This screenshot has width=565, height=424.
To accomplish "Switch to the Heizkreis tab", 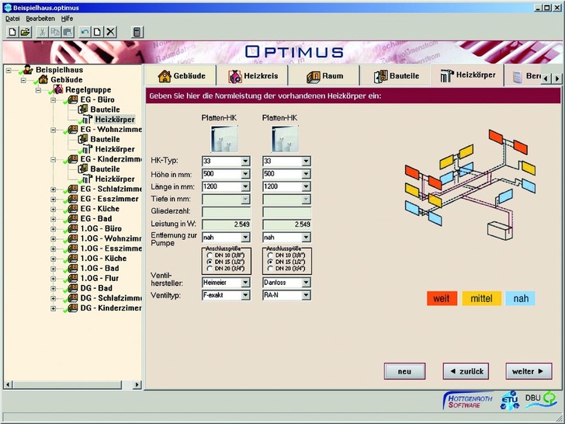I will pyautogui.click(x=252, y=76).
